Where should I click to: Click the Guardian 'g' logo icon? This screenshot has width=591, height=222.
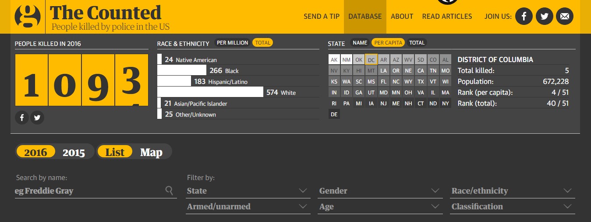click(28, 17)
